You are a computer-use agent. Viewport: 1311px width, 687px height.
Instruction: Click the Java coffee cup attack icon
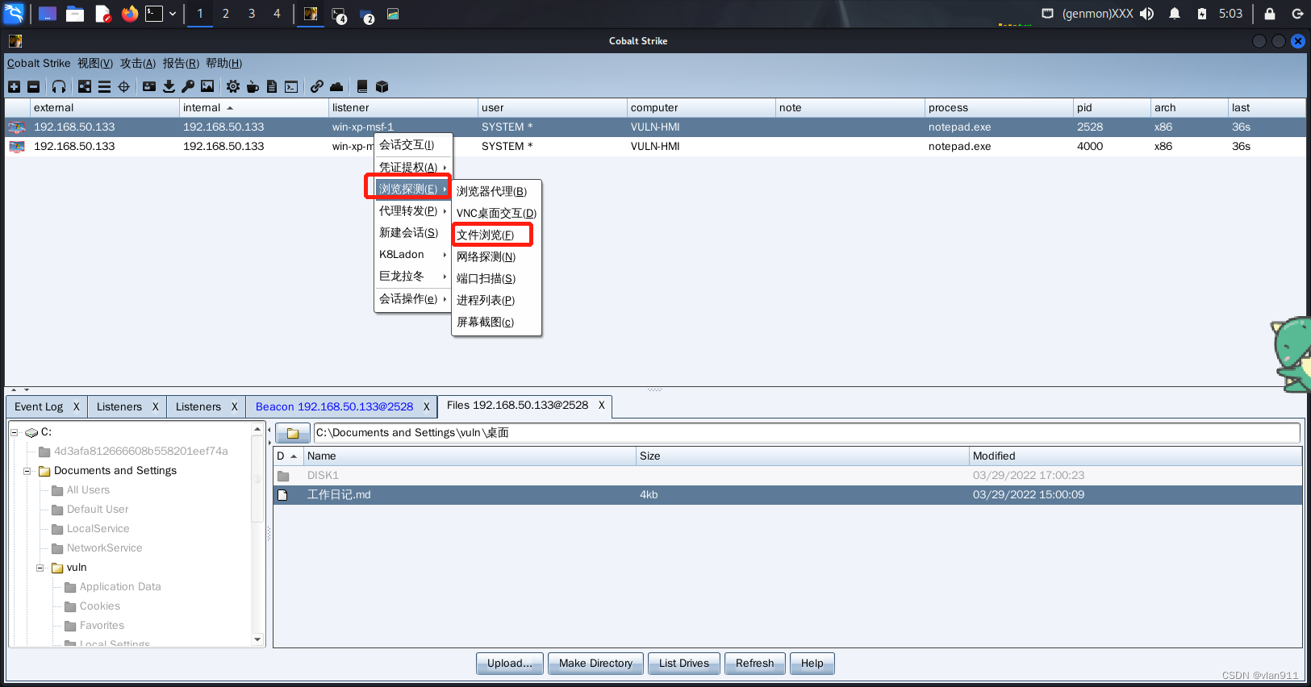[253, 86]
